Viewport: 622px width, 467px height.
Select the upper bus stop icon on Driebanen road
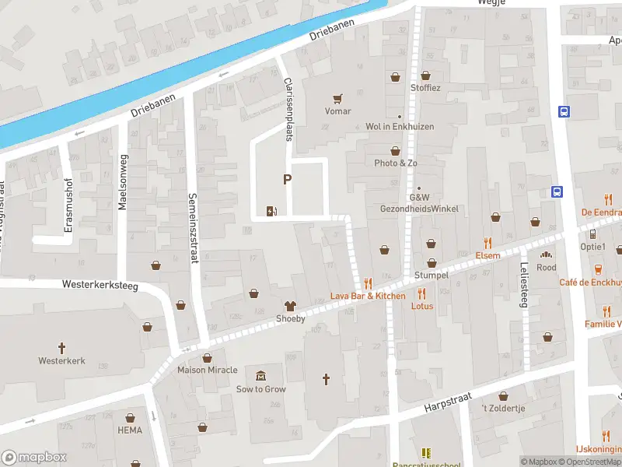(x=564, y=110)
